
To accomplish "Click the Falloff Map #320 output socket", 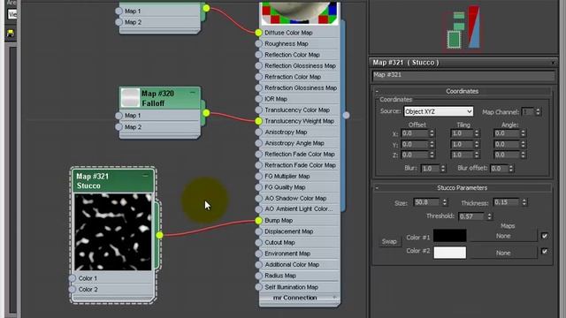I will coord(206,113).
